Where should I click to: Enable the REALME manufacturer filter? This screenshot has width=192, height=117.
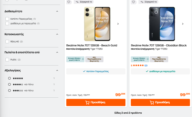pyautogui.click(x=7, y=42)
